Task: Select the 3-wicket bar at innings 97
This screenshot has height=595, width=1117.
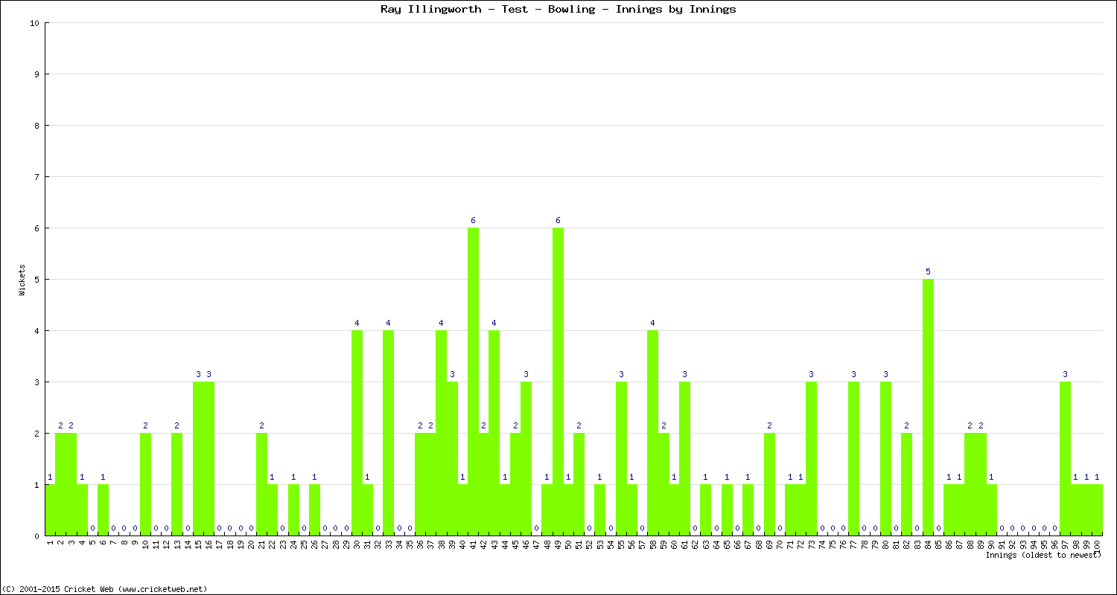Action: [x=1065, y=458]
